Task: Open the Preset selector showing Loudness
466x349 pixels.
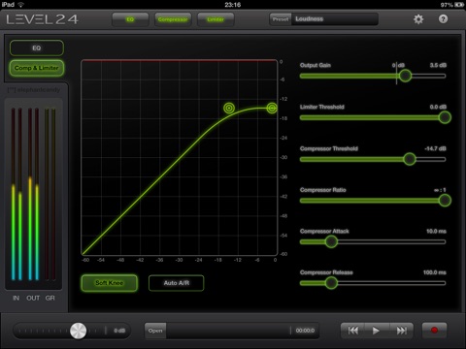Action: 323,19
